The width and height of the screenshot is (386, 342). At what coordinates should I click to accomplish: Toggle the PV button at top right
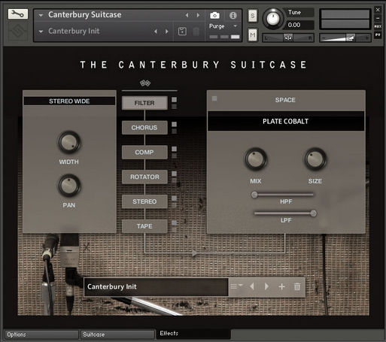(378, 35)
